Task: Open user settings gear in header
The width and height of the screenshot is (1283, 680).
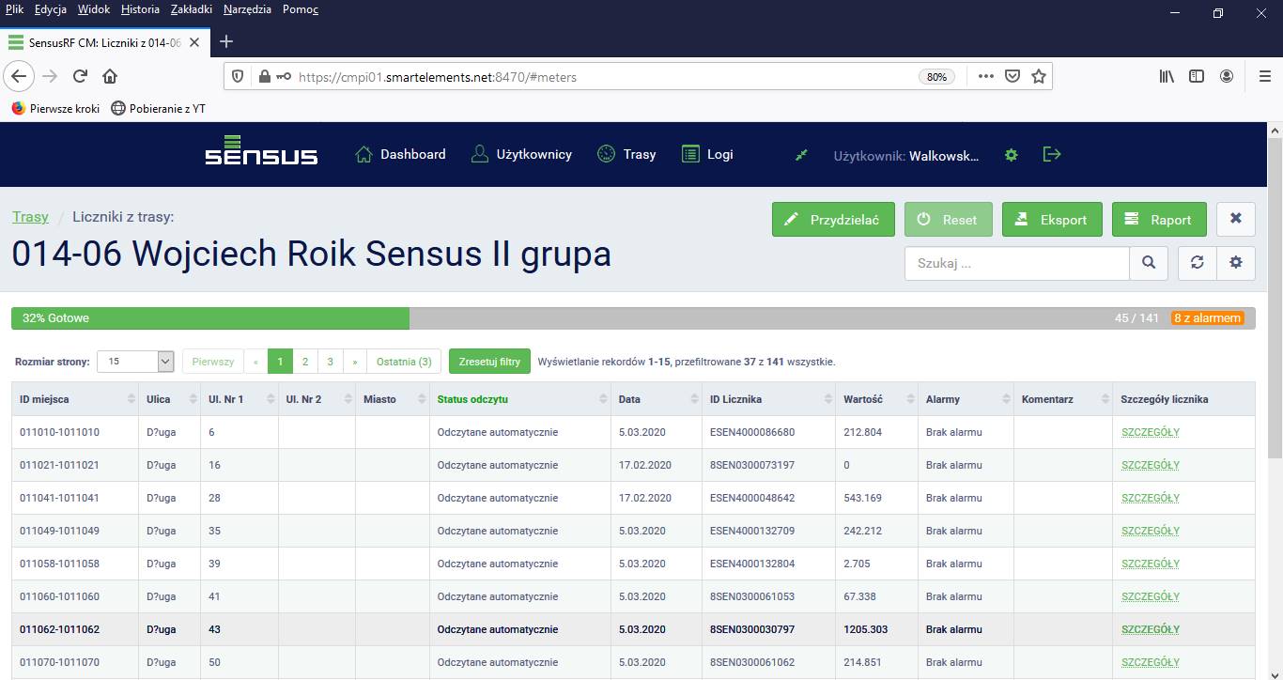Action: 1011,155
